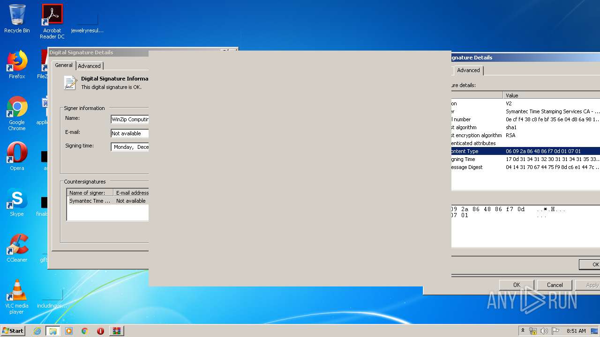Click the E-mail field under Signer information

tap(130, 133)
